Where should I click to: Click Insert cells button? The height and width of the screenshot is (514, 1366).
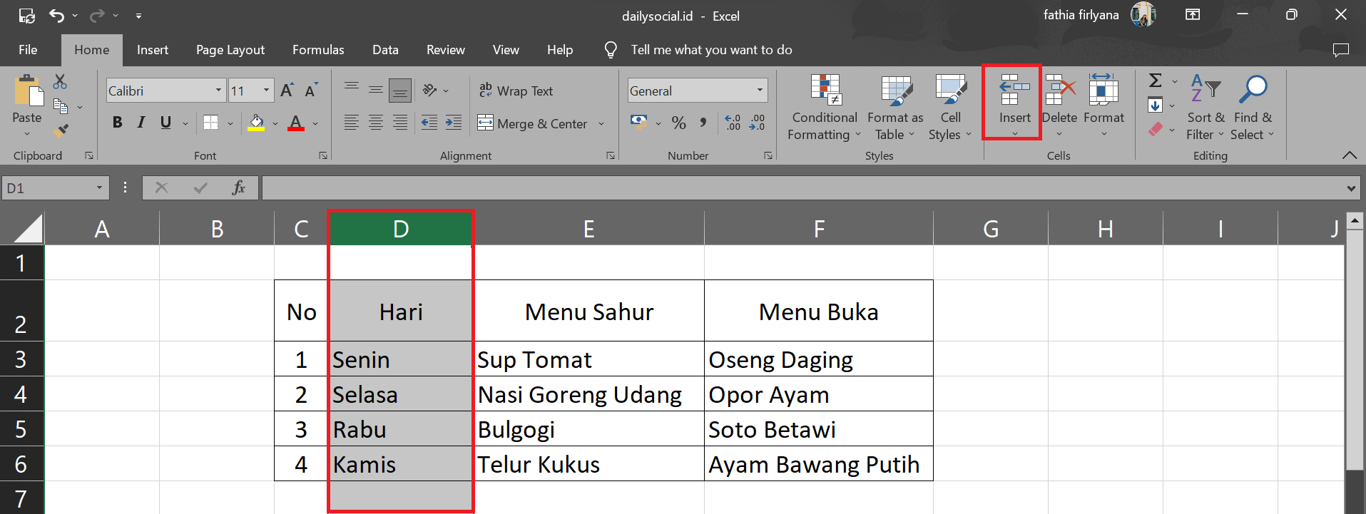pos(1014,103)
